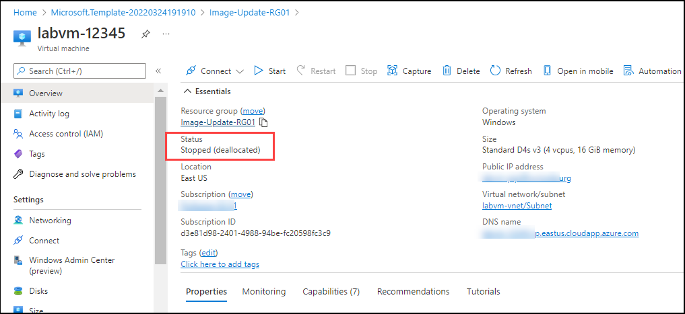The image size is (685, 314).
Task: Click the Delete trash can icon
Action: (x=447, y=71)
